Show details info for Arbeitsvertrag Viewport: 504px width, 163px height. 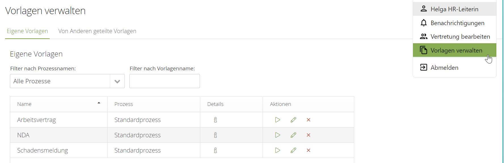216,120
